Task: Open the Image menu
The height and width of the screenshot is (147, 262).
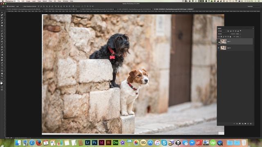Action: tap(28, 1)
